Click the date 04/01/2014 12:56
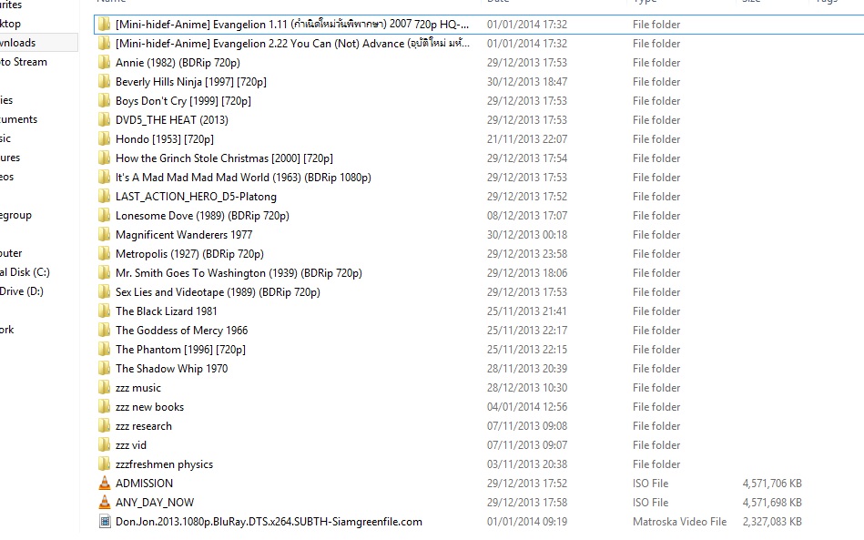The width and height of the screenshot is (864, 540). point(527,407)
